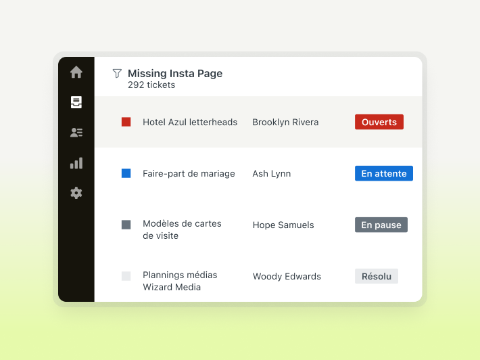Open the customers contact card icon

coord(76,133)
